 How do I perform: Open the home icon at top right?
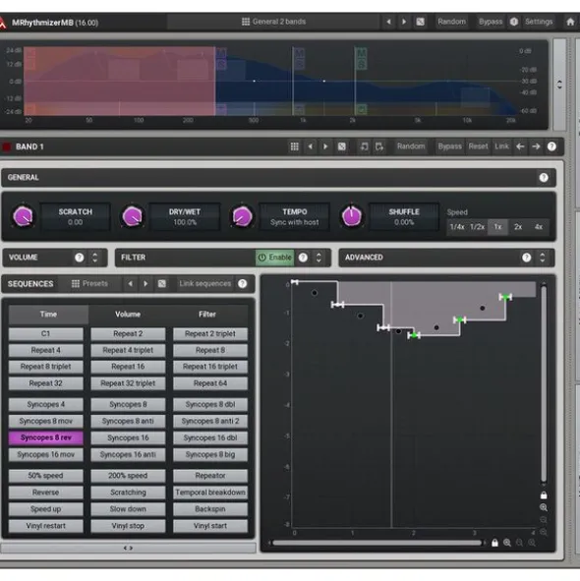point(570,22)
